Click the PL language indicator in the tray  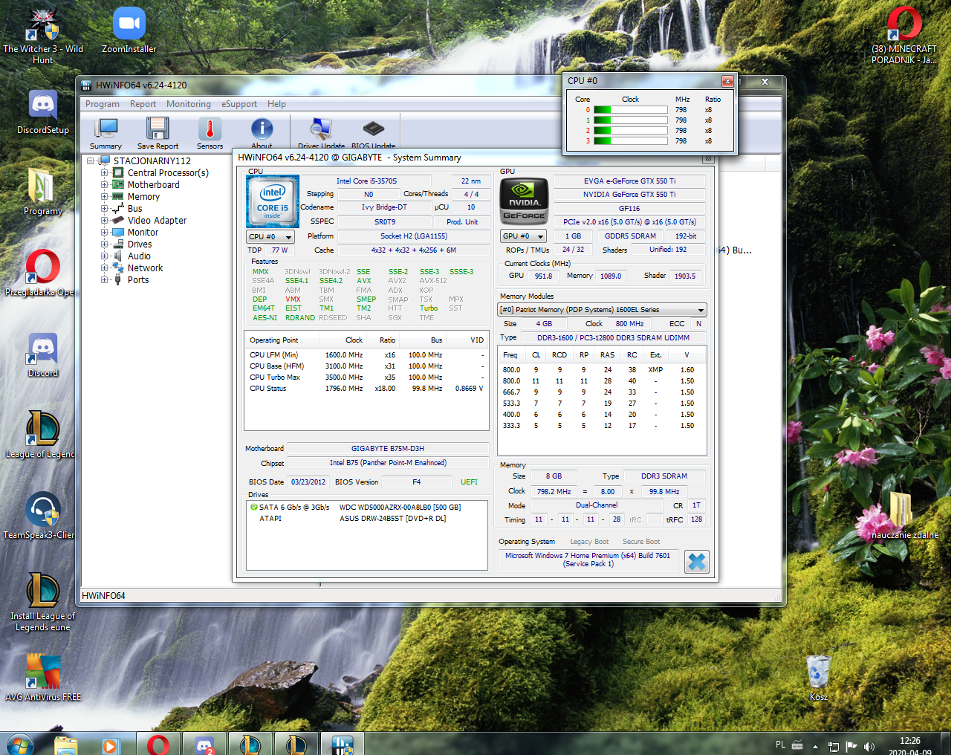click(780, 745)
